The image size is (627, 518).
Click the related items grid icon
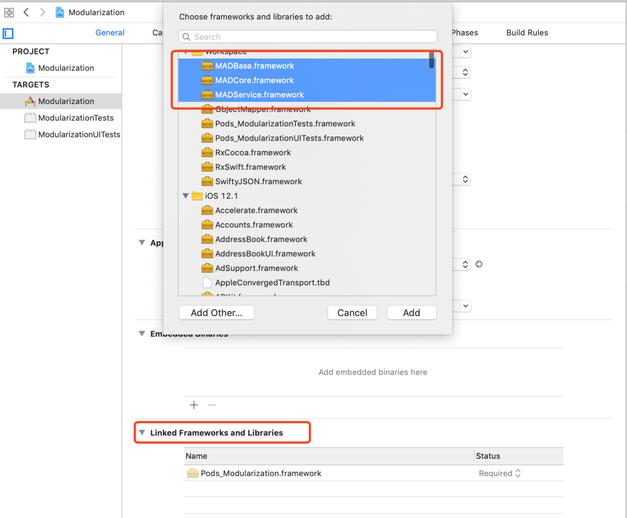tap(9, 12)
